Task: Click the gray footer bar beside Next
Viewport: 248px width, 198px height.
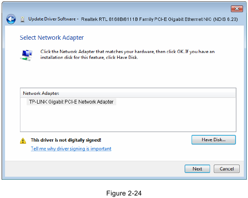Action: pyautogui.click(x=95, y=169)
